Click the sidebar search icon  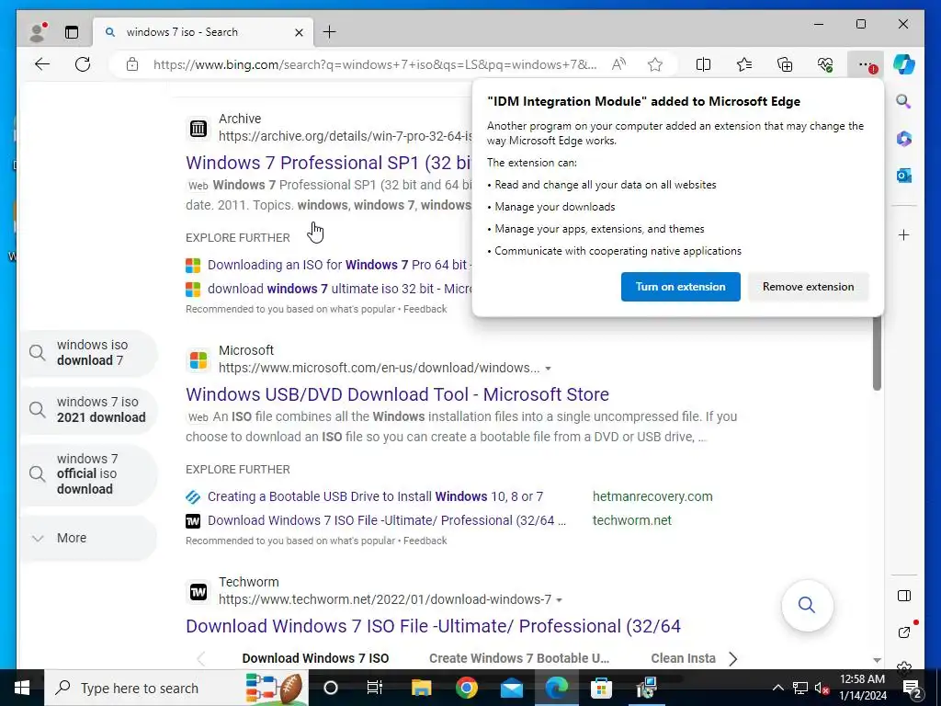click(904, 101)
